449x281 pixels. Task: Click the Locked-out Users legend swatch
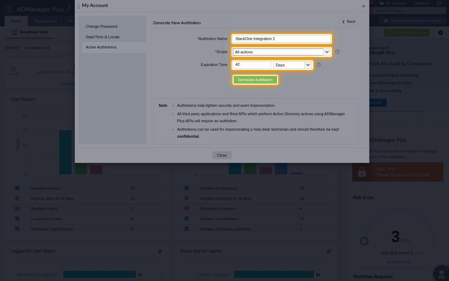[17, 218]
